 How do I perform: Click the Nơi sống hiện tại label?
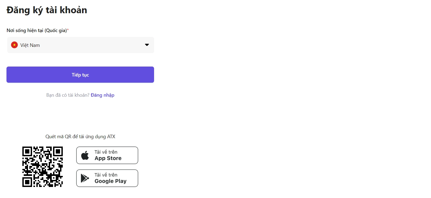pyautogui.click(x=37, y=30)
